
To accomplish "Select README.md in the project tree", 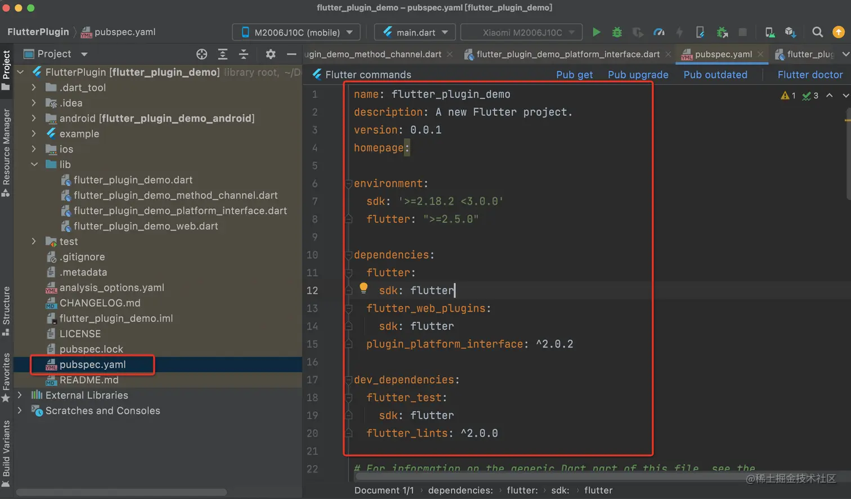I will (x=89, y=380).
